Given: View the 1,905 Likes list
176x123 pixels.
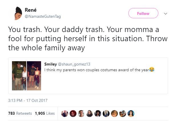Looking at the screenshot, I should click(44, 113).
